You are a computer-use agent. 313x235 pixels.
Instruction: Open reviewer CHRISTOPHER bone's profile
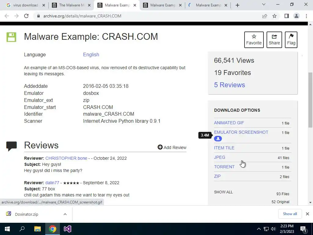tap(66, 158)
